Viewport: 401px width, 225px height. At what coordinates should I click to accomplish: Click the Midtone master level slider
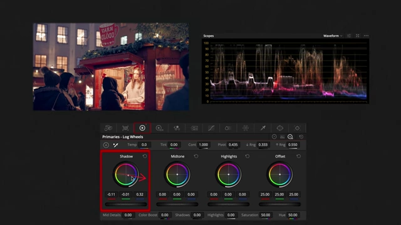coord(177,204)
